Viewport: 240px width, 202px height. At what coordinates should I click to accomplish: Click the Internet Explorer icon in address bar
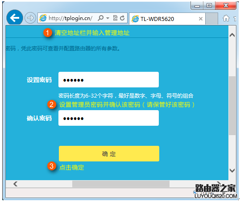click(43, 18)
